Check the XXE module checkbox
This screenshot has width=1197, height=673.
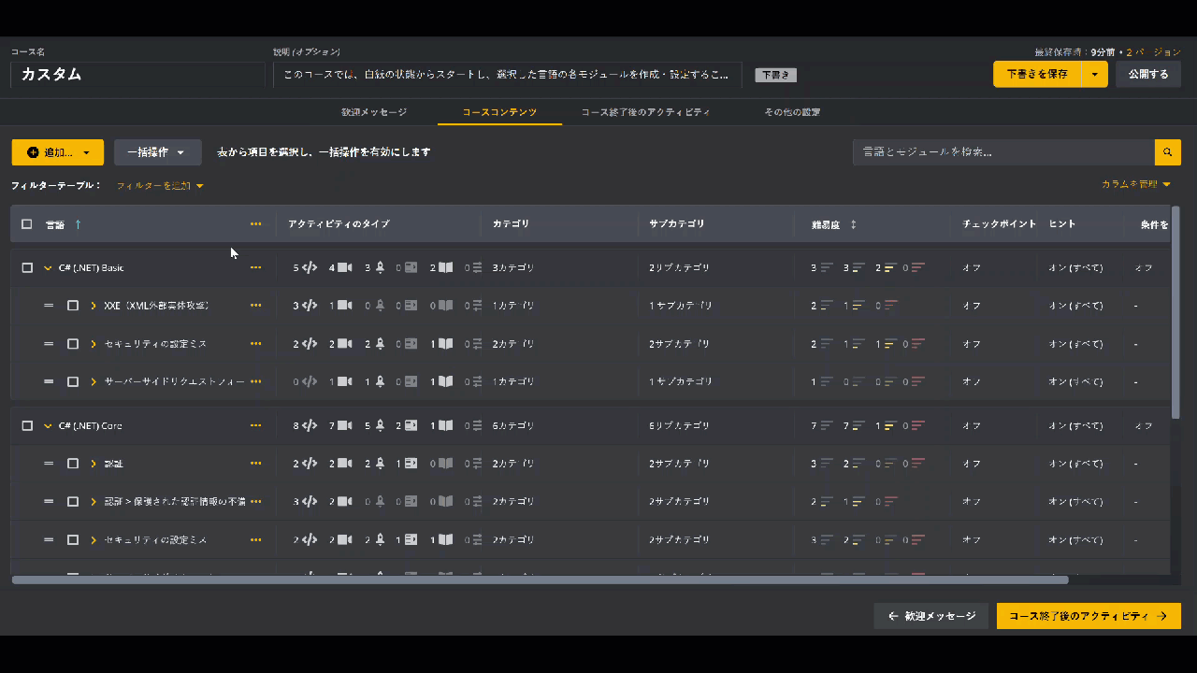tap(72, 306)
